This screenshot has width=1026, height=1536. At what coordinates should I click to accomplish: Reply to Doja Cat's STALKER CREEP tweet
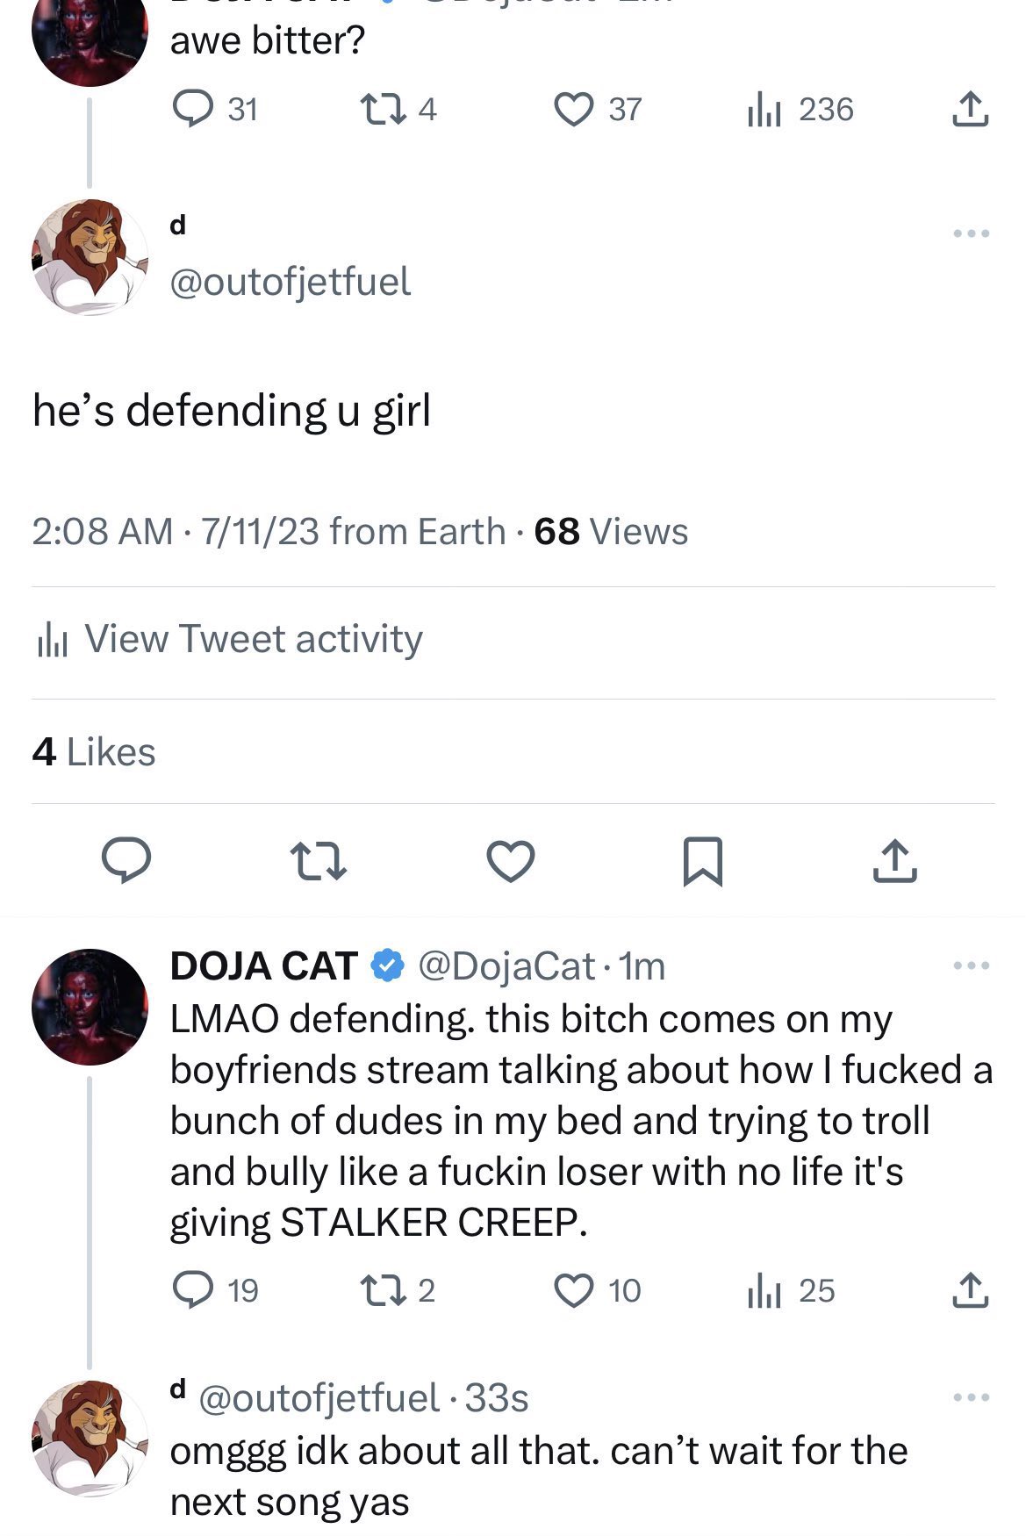191,1290
